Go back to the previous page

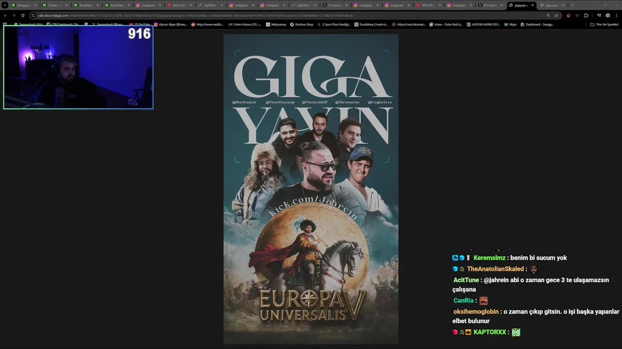5,16
